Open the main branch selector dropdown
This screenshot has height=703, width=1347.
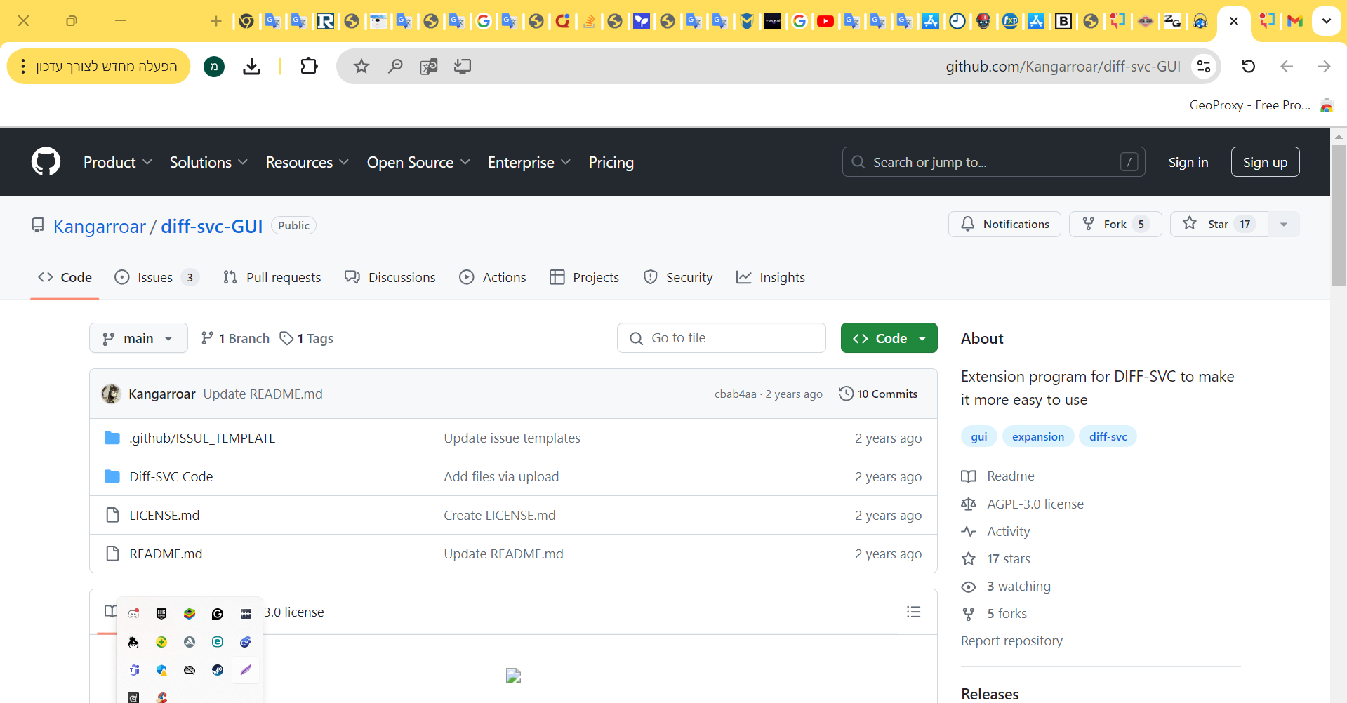tap(138, 338)
